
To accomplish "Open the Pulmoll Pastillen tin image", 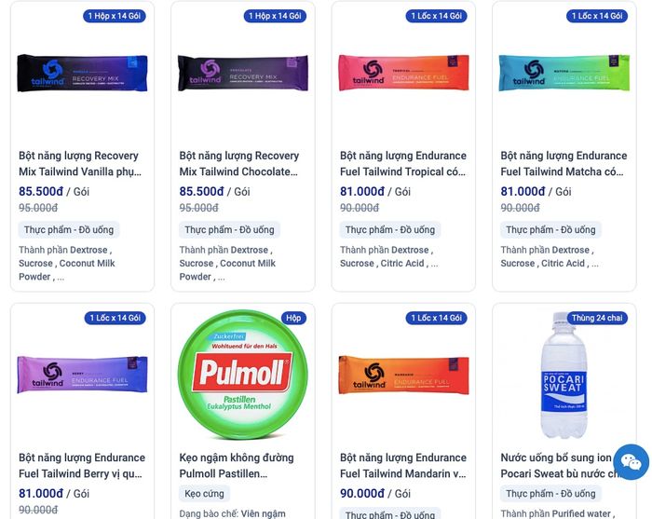I will pyautogui.click(x=243, y=375).
